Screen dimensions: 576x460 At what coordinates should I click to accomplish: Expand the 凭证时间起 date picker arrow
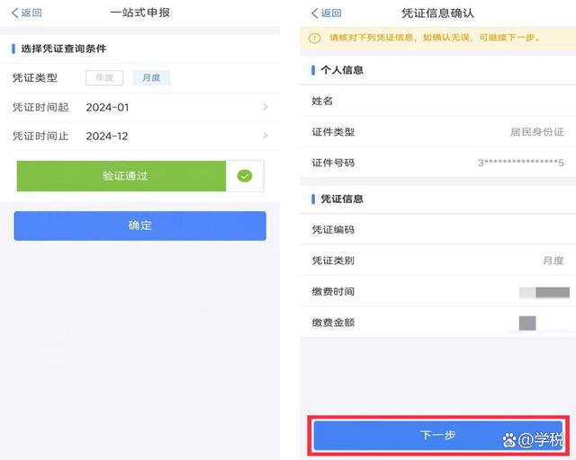click(265, 107)
